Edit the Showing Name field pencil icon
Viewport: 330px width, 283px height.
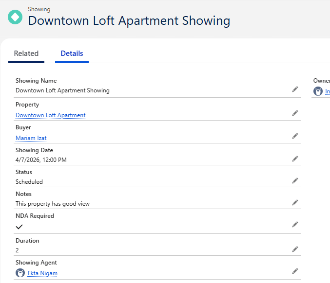tap(295, 89)
